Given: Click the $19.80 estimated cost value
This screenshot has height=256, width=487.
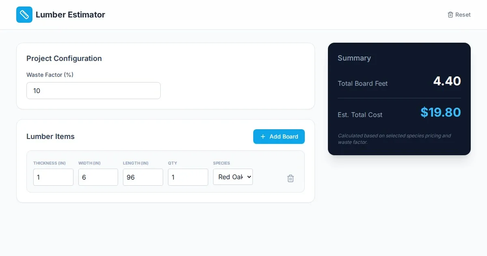Looking at the screenshot, I should pos(440,112).
